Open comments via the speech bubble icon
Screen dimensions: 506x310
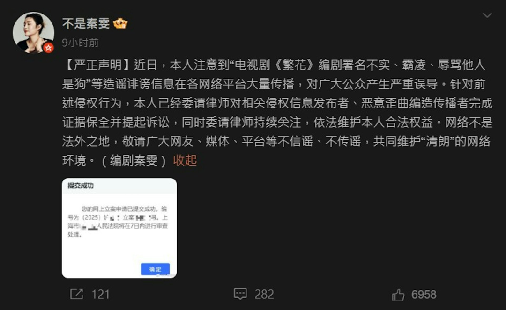click(240, 294)
